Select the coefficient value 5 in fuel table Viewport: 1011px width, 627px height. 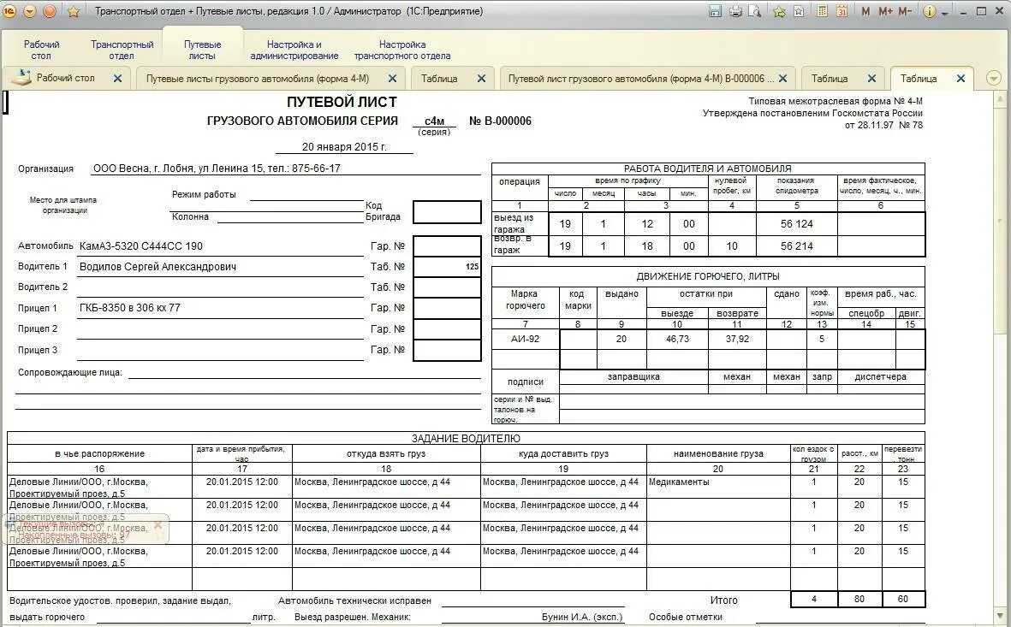(x=822, y=339)
